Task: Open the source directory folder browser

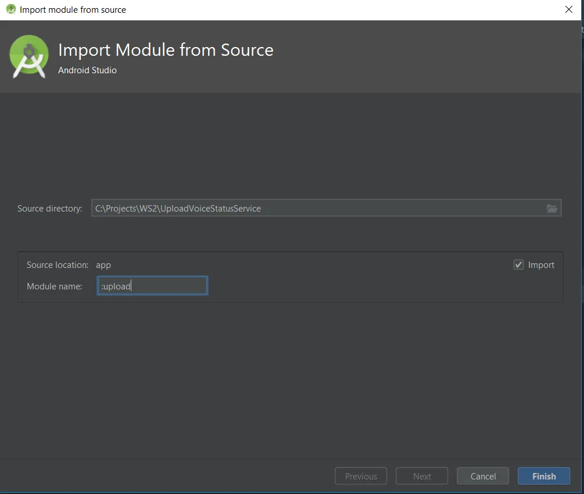Action: (551, 208)
